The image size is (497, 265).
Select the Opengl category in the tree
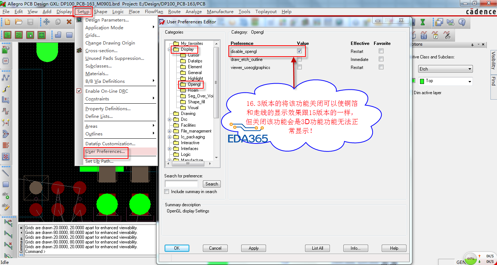(x=194, y=84)
